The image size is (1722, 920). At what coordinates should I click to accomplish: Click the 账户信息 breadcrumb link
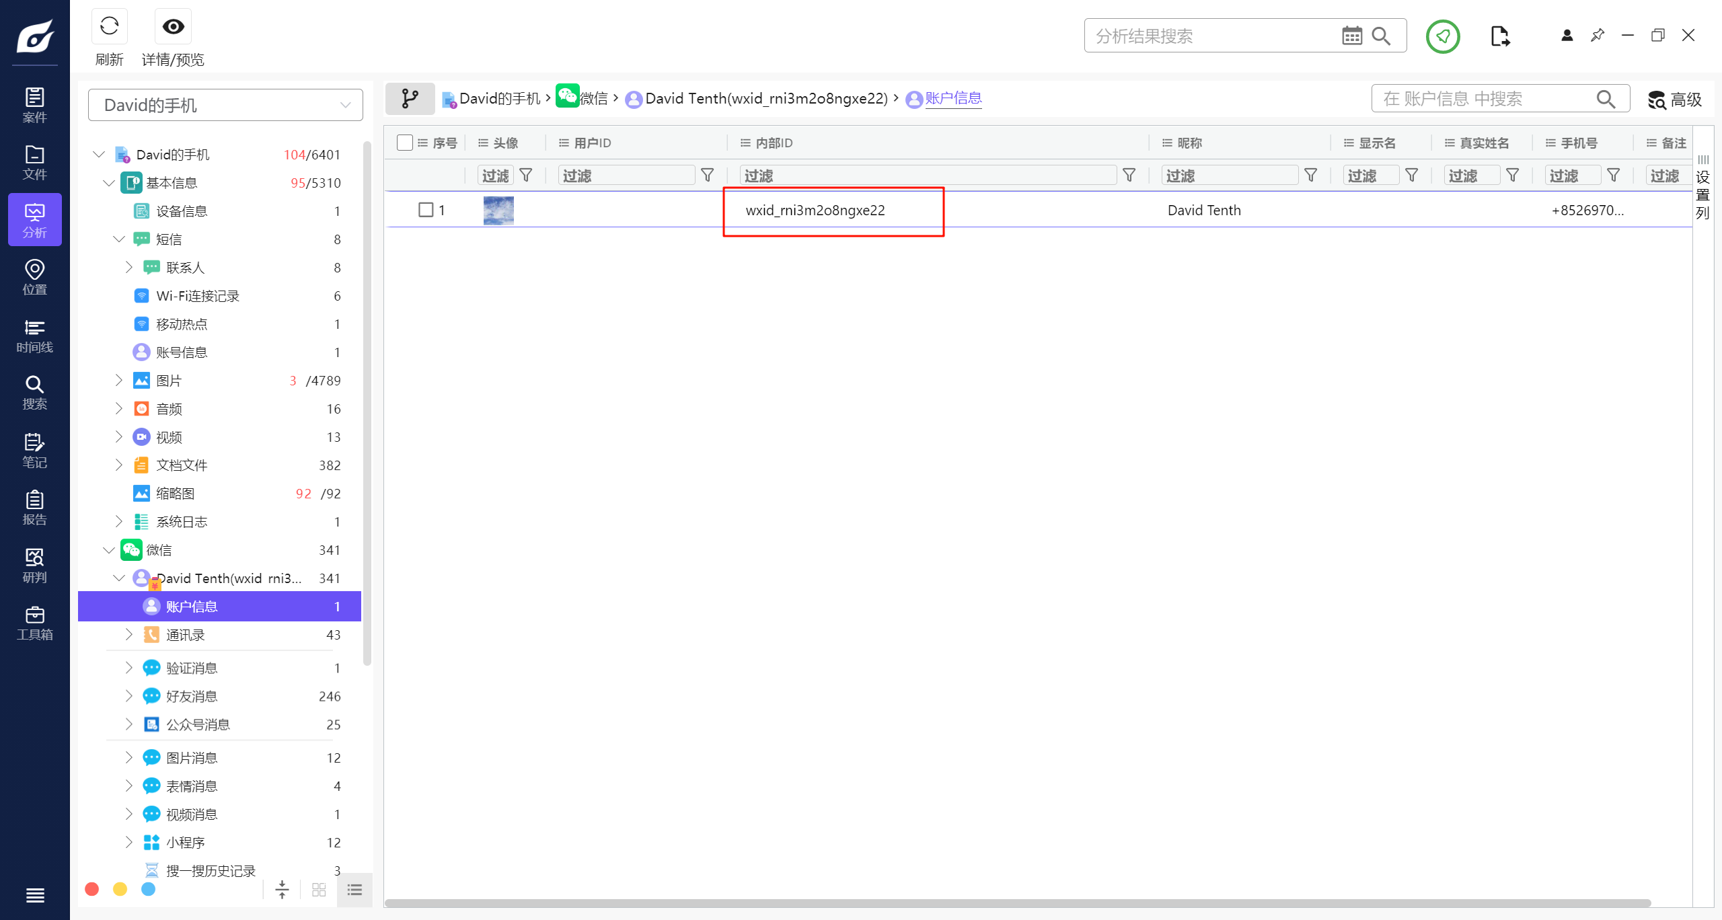point(953,98)
